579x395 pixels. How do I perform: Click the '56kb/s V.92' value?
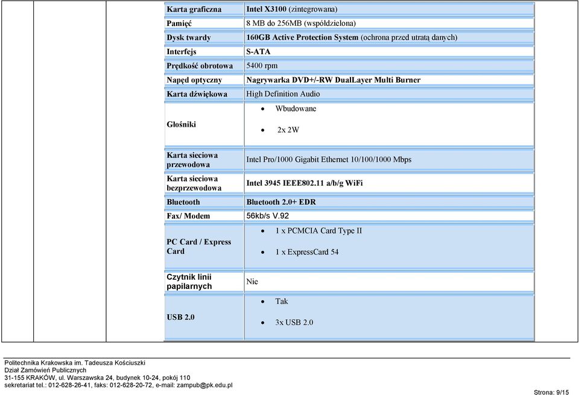267,216
